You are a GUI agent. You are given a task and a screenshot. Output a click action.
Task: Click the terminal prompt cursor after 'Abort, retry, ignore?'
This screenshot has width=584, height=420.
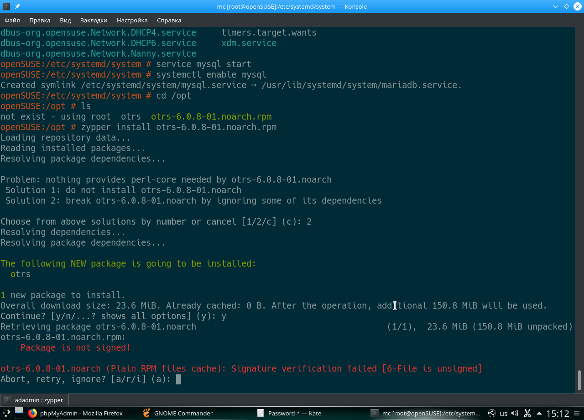coord(178,379)
